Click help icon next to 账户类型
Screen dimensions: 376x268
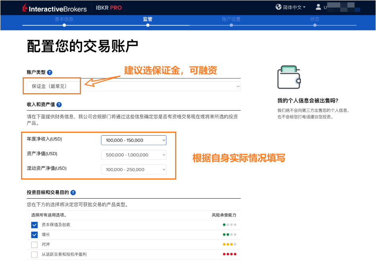pos(50,73)
